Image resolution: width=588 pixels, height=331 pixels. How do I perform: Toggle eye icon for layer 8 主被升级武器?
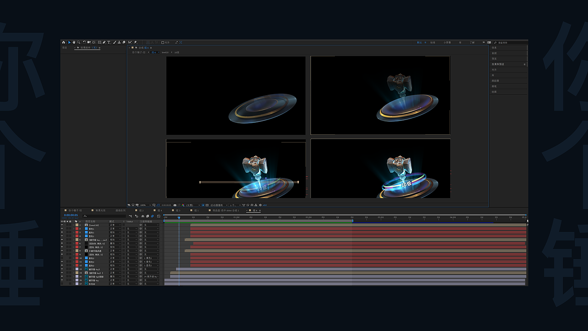pyautogui.click(x=62, y=251)
